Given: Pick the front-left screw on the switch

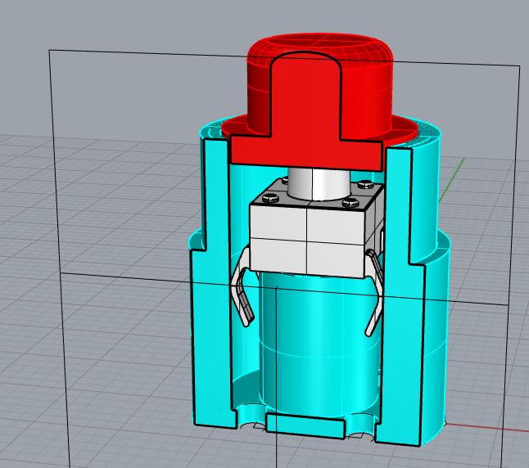Looking at the screenshot, I should pos(266,199).
